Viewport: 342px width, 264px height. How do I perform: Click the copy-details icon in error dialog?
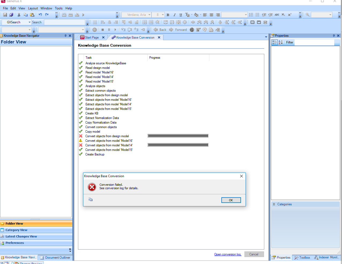coord(91,199)
